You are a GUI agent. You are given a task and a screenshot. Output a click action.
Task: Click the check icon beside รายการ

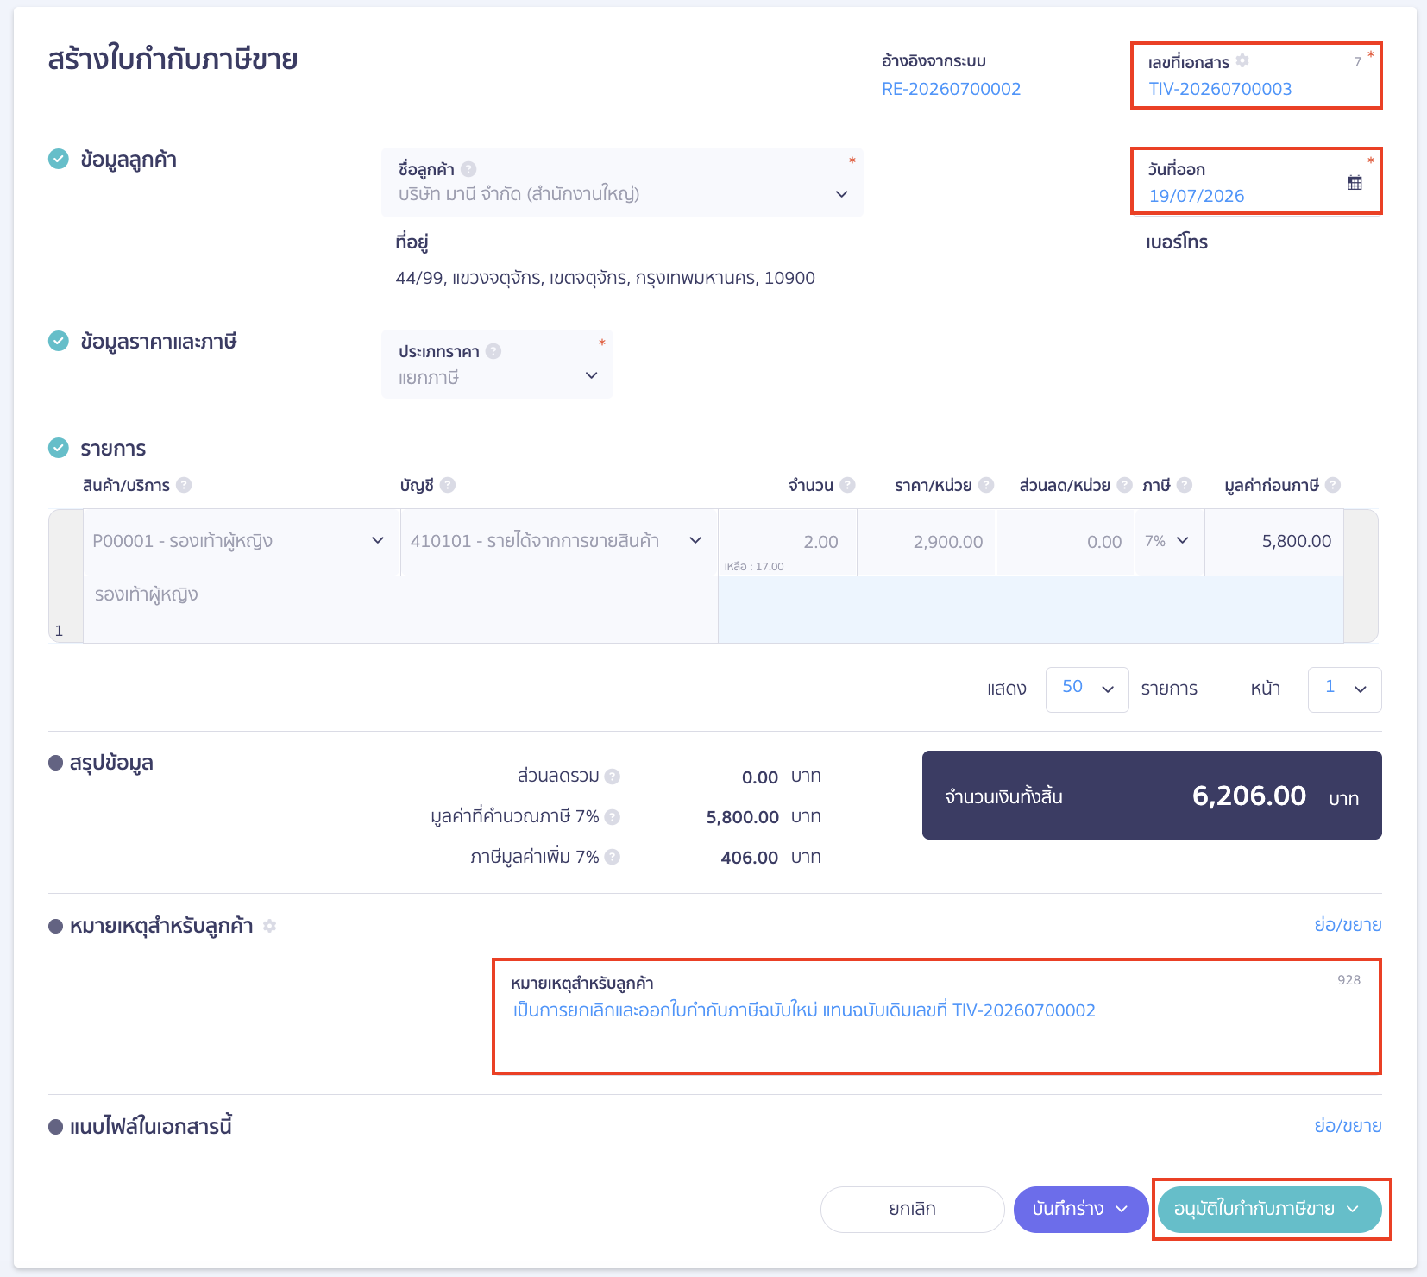point(58,448)
